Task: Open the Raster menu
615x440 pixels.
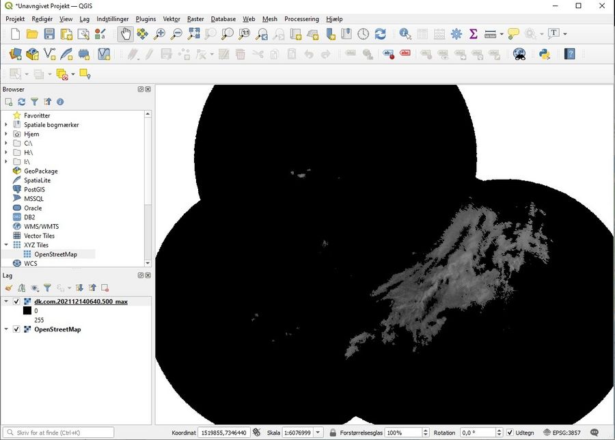Action: coord(195,19)
